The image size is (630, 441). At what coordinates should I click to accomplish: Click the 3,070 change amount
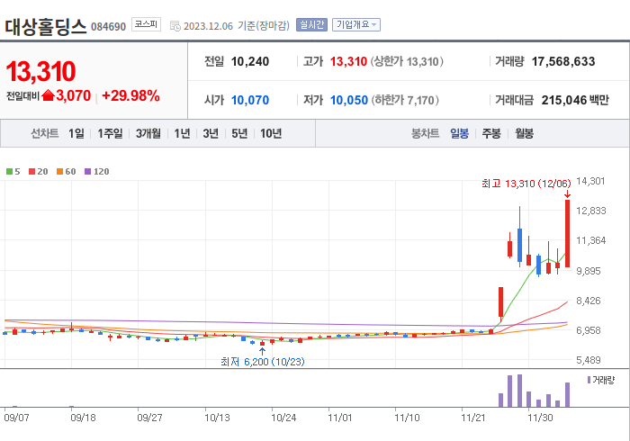[x=74, y=96]
